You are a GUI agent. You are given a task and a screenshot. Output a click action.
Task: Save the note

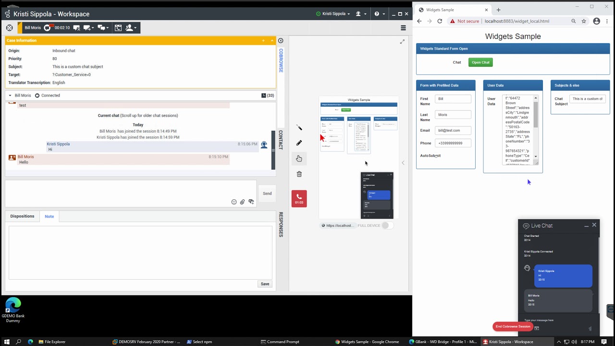tap(265, 284)
